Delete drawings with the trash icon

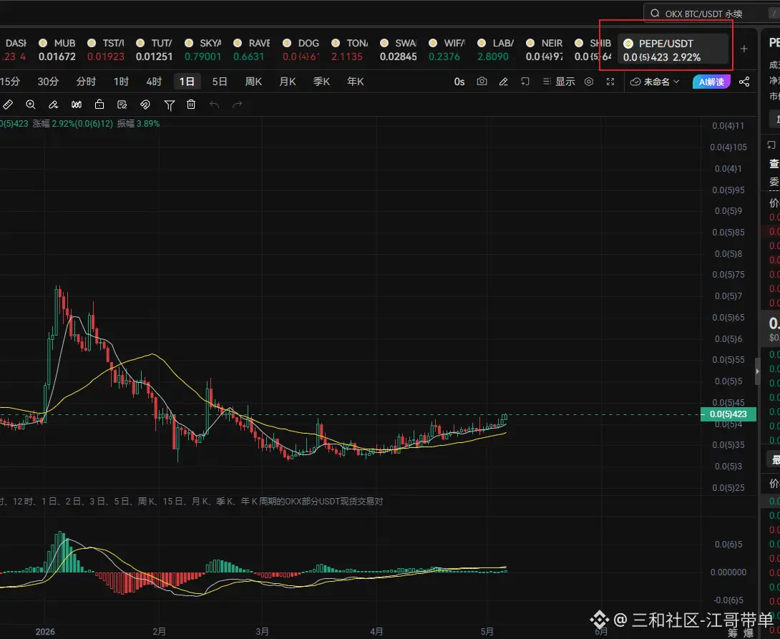tap(191, 104)
